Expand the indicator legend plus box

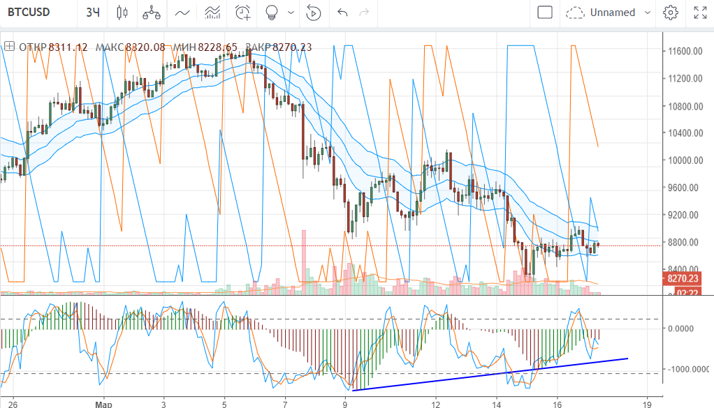9,47
